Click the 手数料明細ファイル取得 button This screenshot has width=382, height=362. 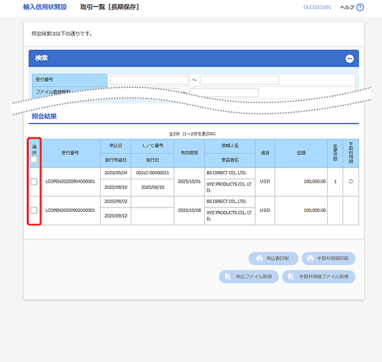319,277
